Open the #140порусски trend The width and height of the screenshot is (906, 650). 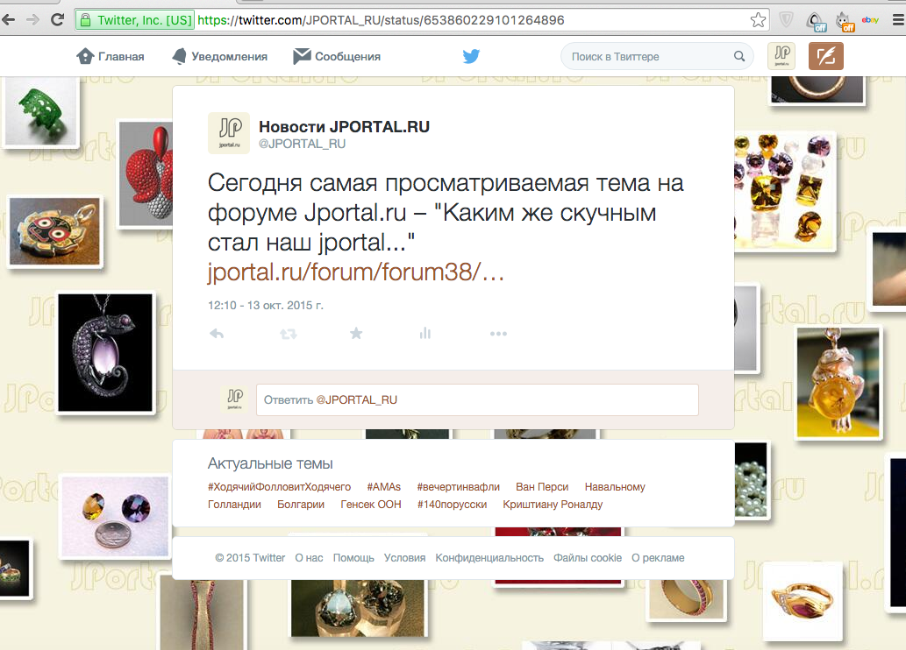(452, 504)
